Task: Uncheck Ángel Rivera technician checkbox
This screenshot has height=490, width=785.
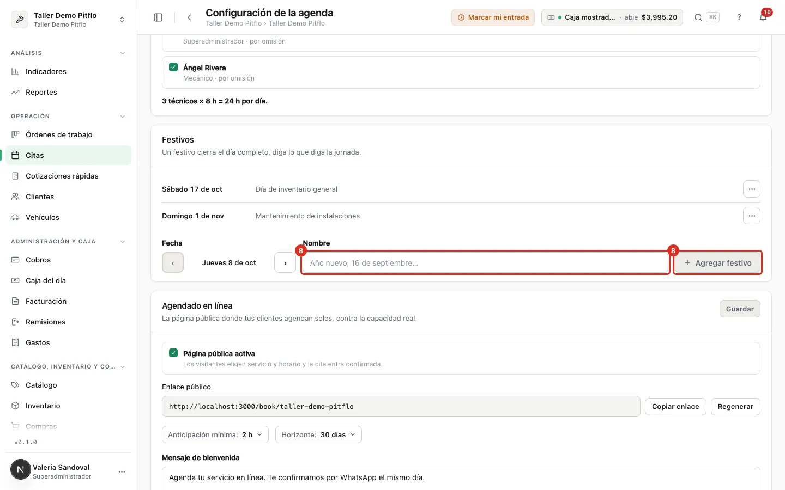Action: (173, 67)
